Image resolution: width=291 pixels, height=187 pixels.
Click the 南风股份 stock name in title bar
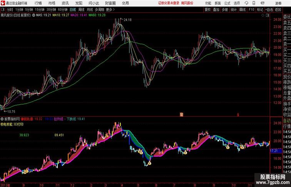[x=187, y=3]
